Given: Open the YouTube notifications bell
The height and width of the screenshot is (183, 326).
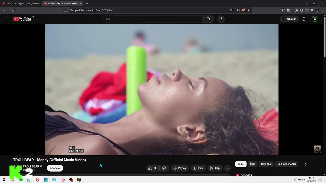Looking at the screenshot, I should click(x=304, y=19).
